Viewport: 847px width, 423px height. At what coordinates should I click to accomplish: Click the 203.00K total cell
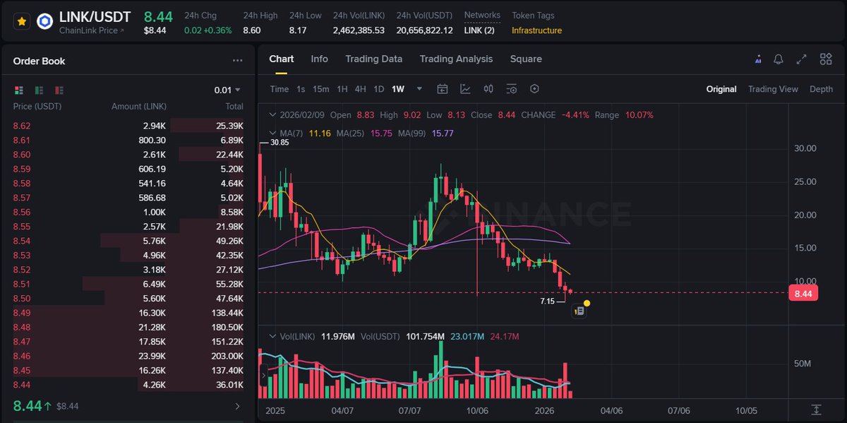[x=227, y=356]
